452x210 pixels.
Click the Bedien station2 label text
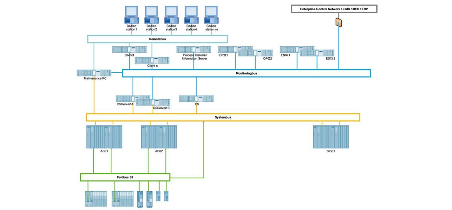[x=151, y=27]
